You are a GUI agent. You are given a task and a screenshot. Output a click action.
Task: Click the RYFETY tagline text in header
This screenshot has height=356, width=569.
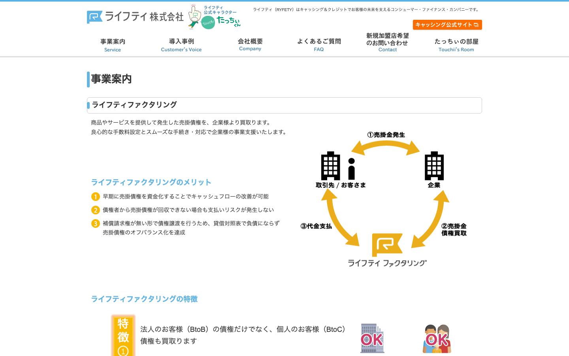pyautogui.click(x=367, y=9)
